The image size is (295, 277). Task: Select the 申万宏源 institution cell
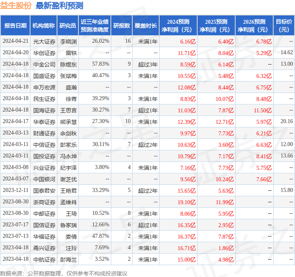44,87
